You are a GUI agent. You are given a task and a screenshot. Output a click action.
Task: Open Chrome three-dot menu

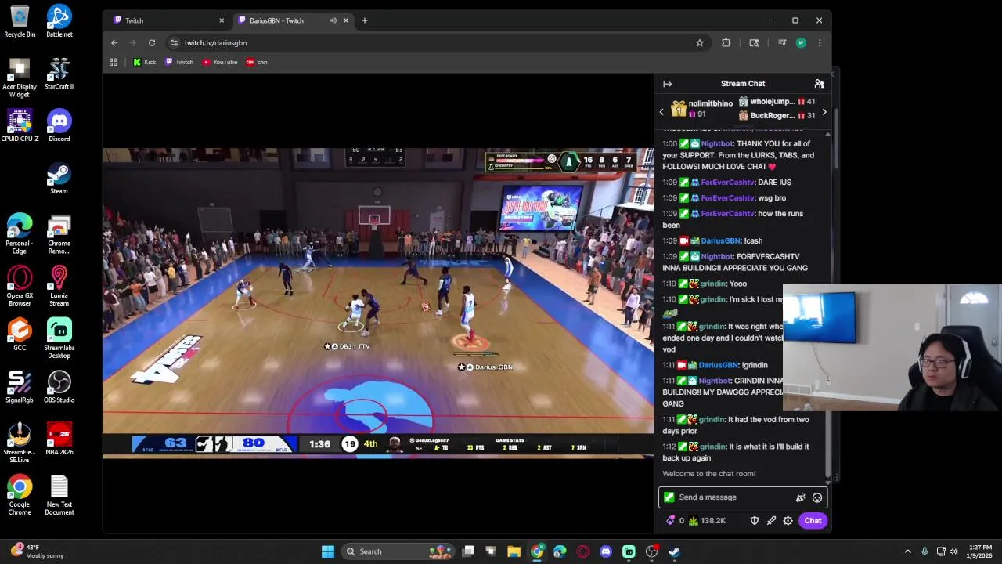point(820,43)
